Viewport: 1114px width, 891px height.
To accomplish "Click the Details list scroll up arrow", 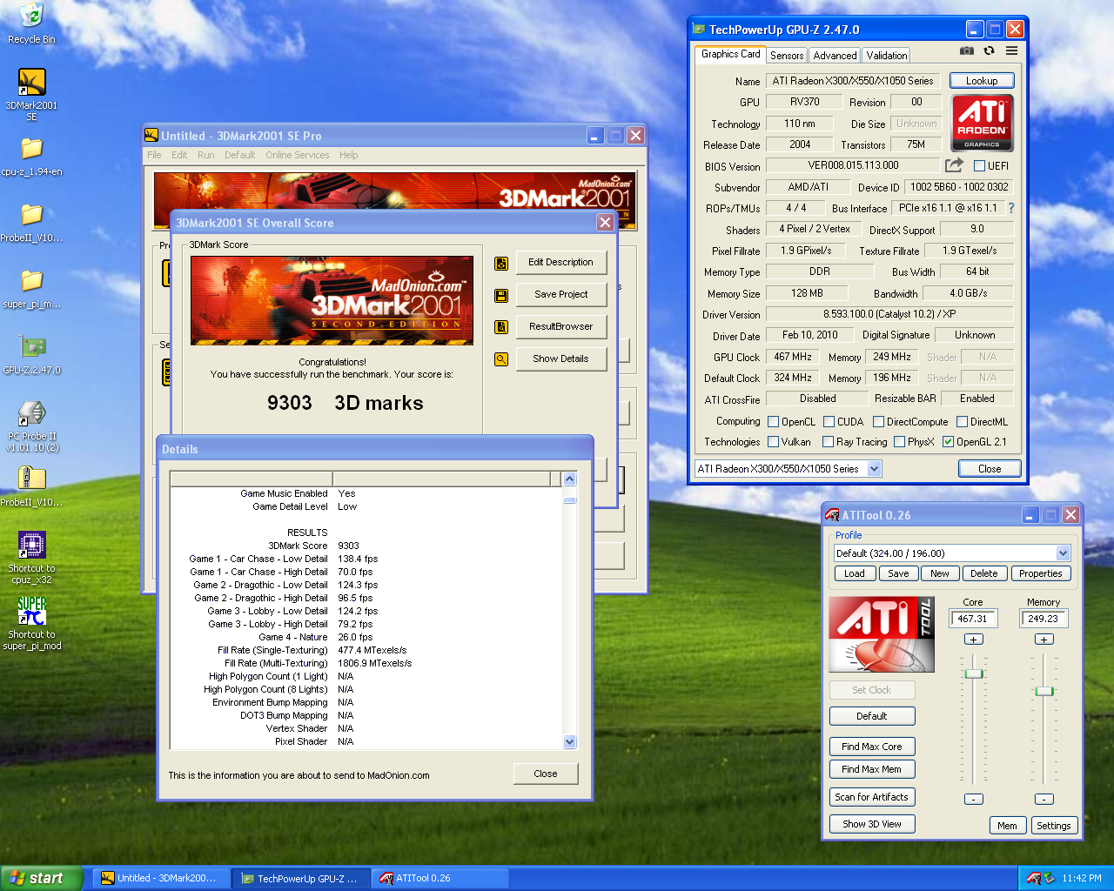I will (x=570, y=479).
